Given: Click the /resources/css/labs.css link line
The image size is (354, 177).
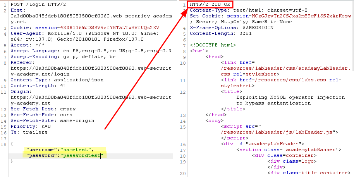Looking at the screenshot, I should coord(281,82).
